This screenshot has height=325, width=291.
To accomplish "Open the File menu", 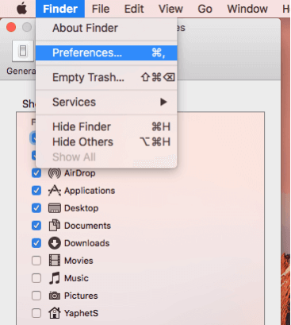I will click(x=101, y=9).
